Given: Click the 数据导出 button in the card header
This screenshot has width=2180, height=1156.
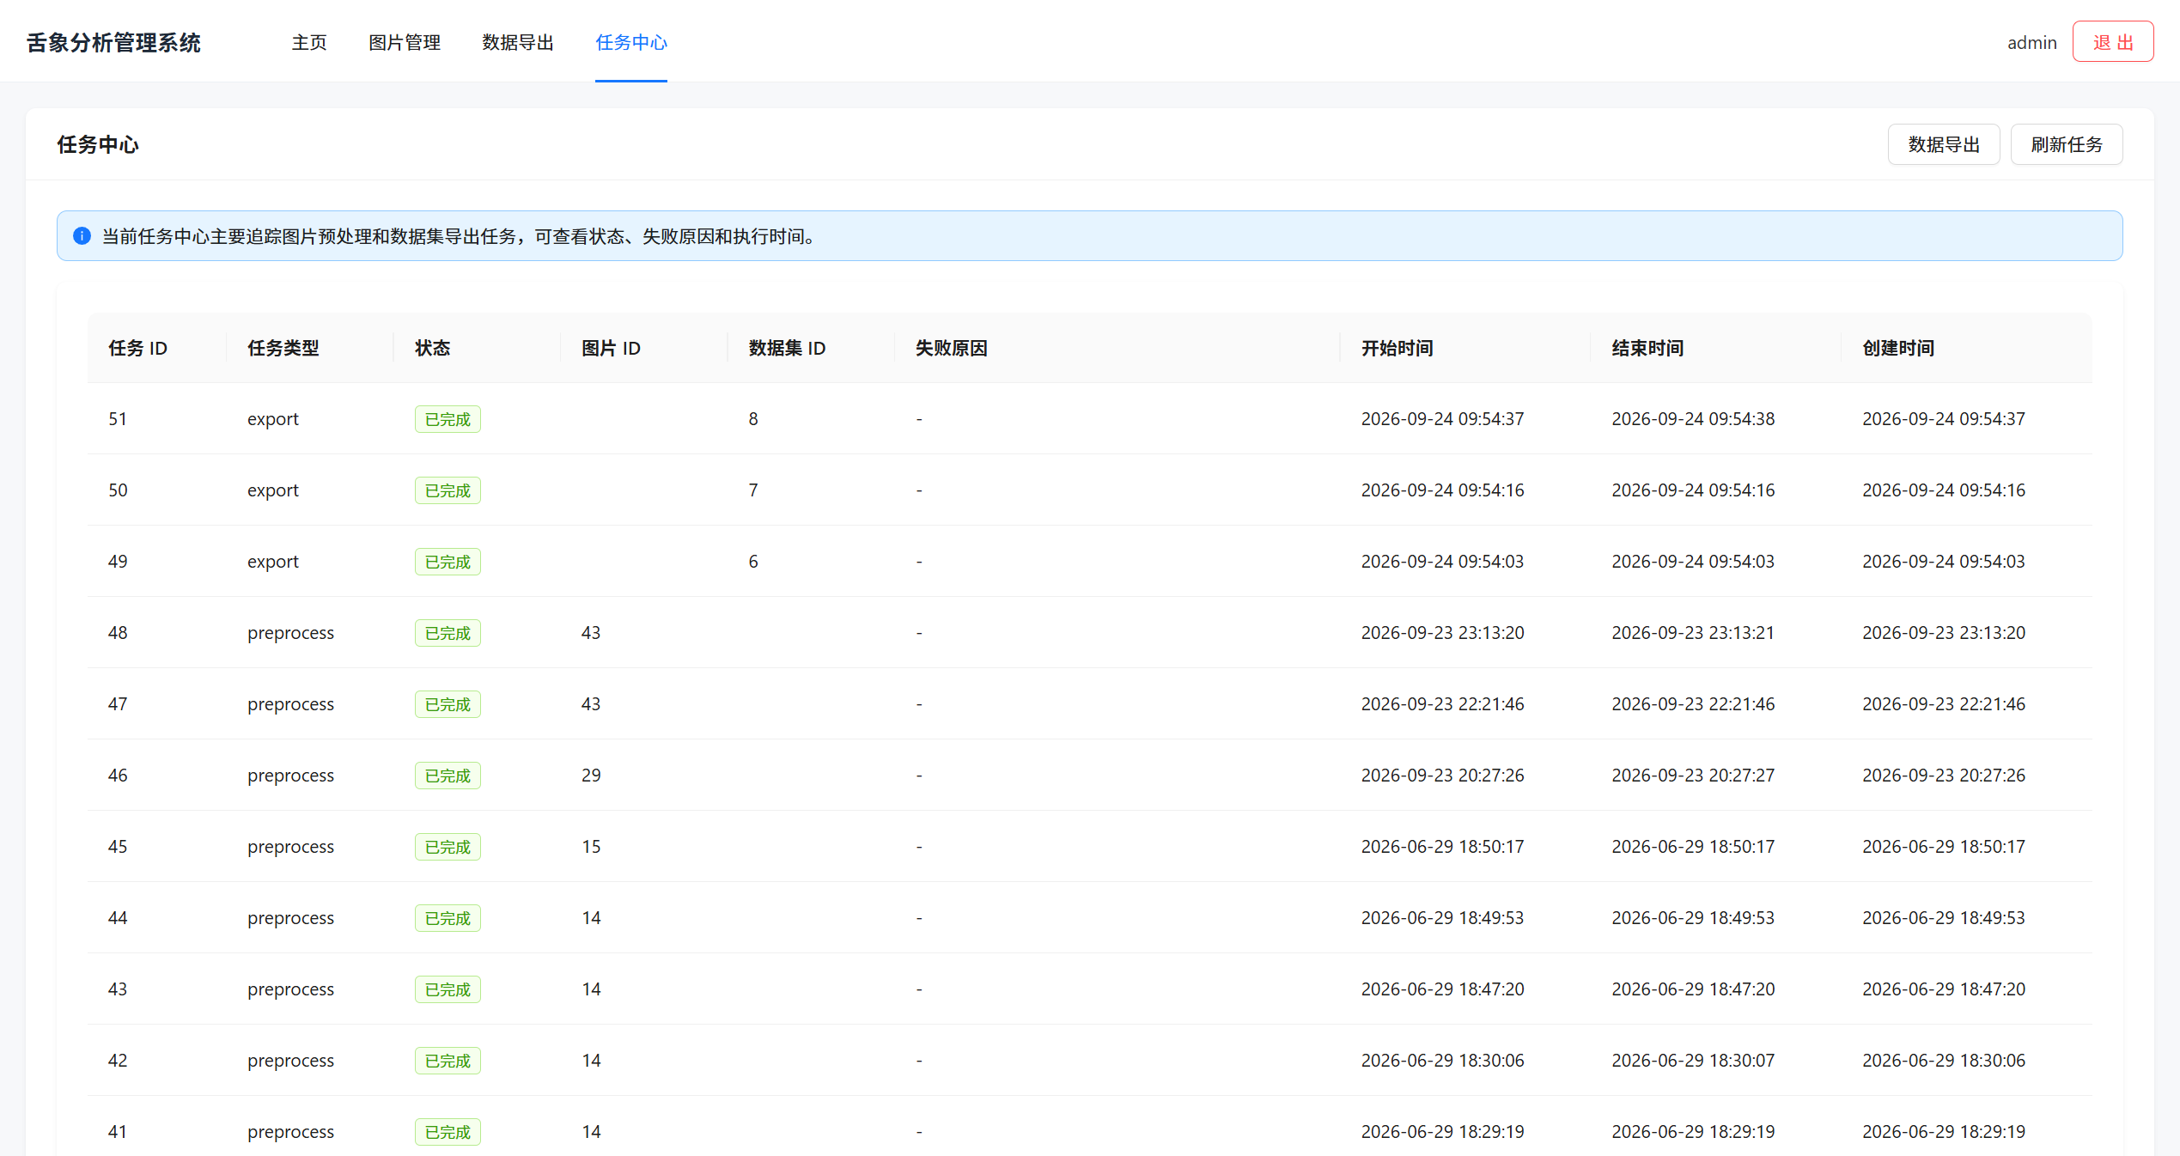Looking at the screenshot, I should click(x=1944, y=144).
